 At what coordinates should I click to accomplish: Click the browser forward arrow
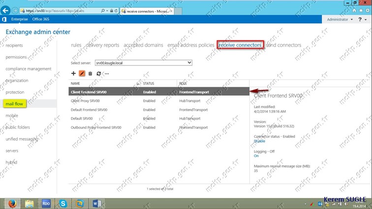point(15,11)
